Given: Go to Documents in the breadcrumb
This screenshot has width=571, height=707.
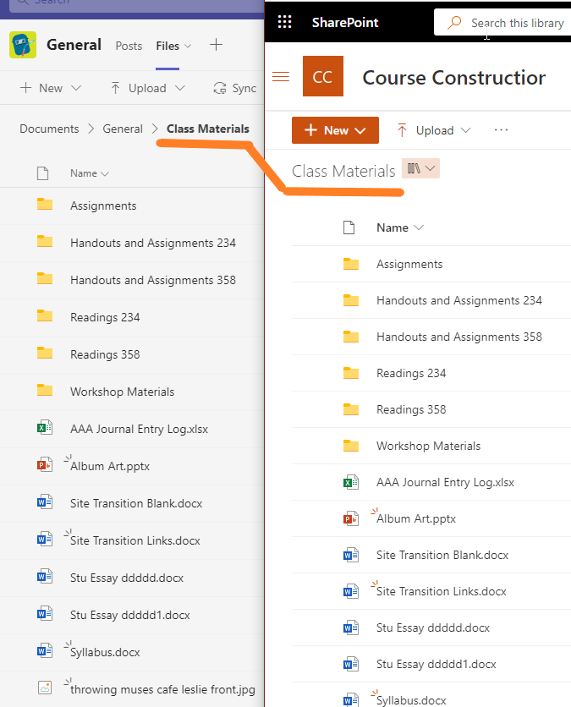Looking at the screenshot, I should click(x=49, y=129).
